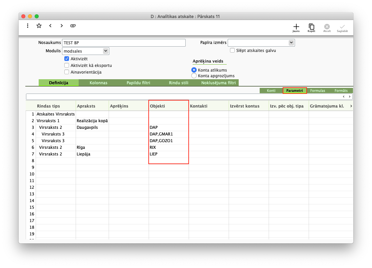Open the Noklusējuma filtri tab
The image size is (372, 268).
219,83
